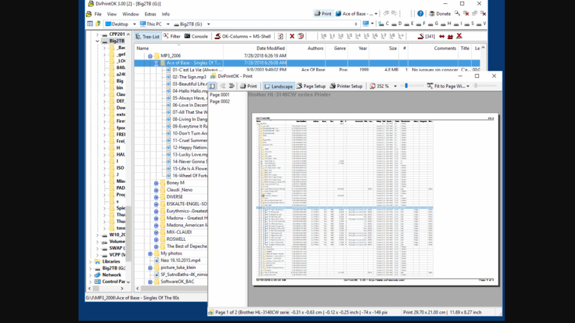Open Printer Setup in the print window

pyautogui.click(x=345, y=86)
